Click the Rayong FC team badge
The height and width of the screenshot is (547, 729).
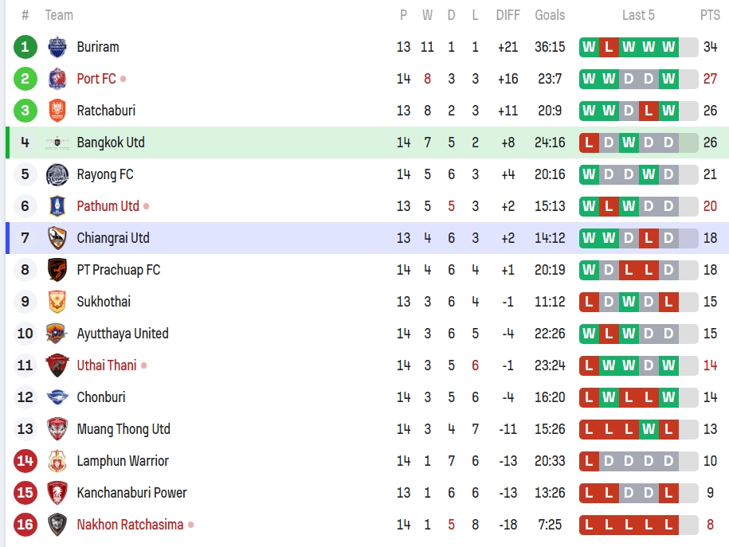point(57,174)
